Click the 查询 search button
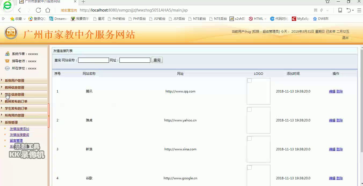The width and height of the screenshot is (363, 186). pyautogui.click(x=157, y=60)
